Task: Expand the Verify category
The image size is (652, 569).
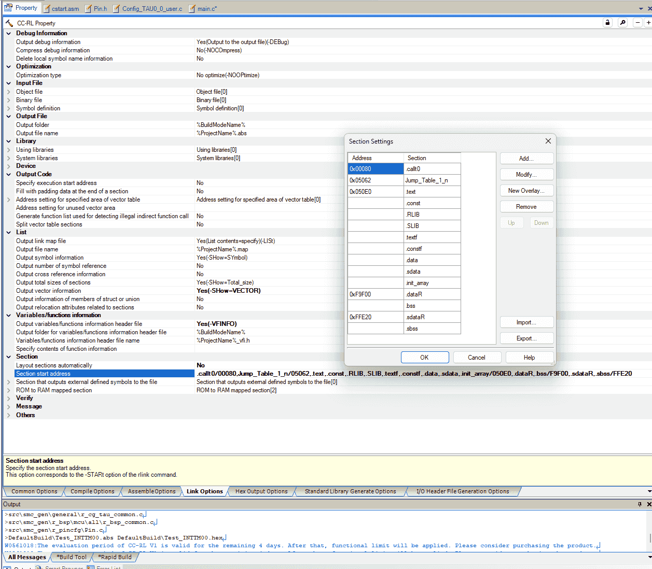Action: (x=8, y=398)
